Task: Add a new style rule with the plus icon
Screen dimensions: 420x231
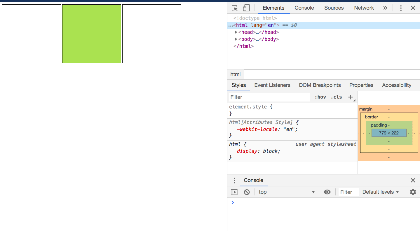Action: point(350,97)
